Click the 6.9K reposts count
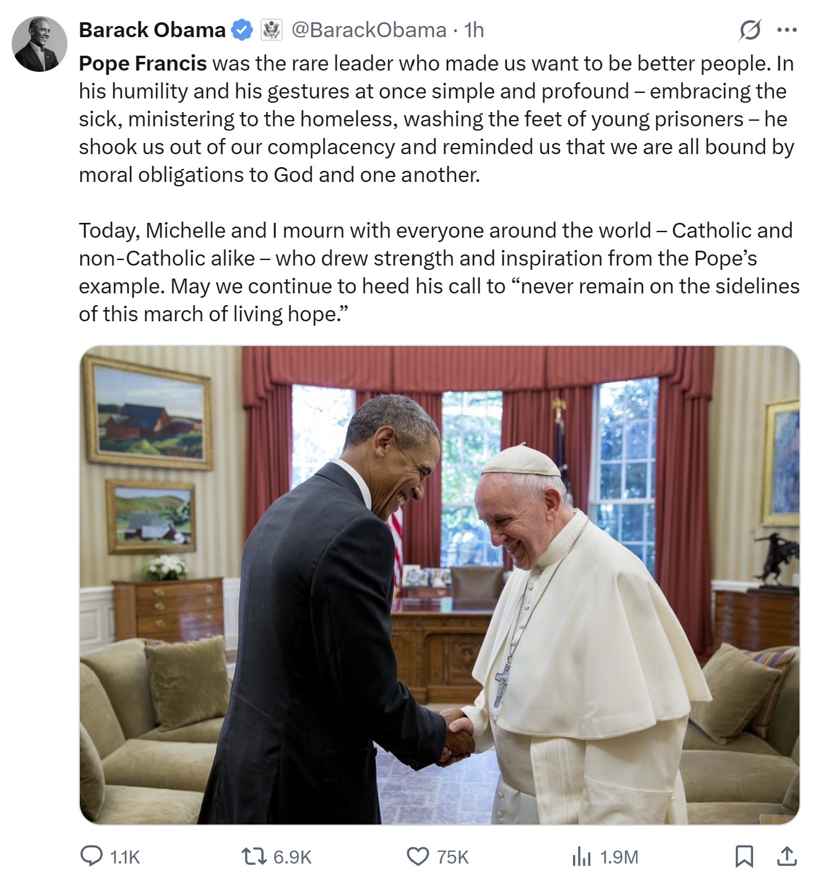Image resolution: width=823 pixels, height=879 pixels. (292, 857)
